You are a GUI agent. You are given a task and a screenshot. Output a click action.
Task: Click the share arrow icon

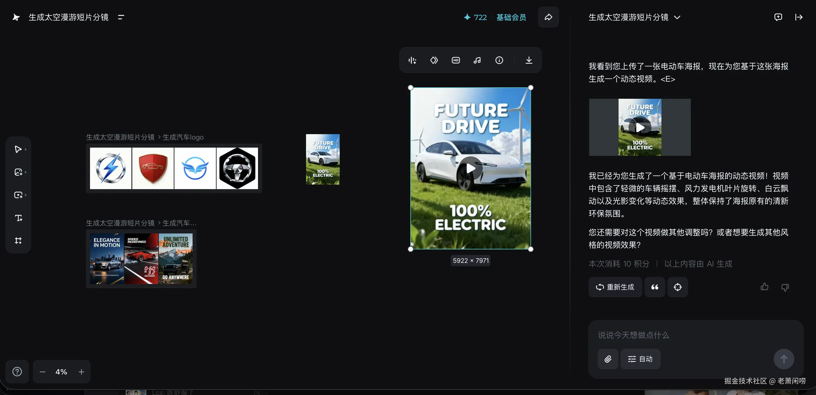(548, 17)
